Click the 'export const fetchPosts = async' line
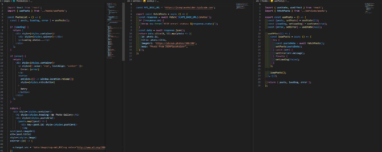The width and height of the screenshot is (382, 152). click(x=162, y=14)
